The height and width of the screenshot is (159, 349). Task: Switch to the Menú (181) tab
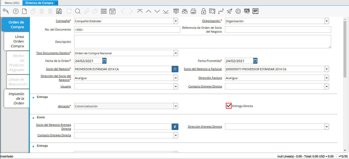tap(12, 3)
